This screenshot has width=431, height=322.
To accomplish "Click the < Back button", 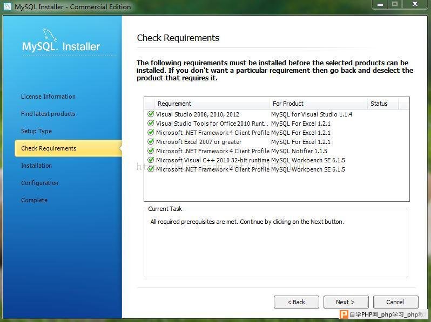I will point(297,302).
